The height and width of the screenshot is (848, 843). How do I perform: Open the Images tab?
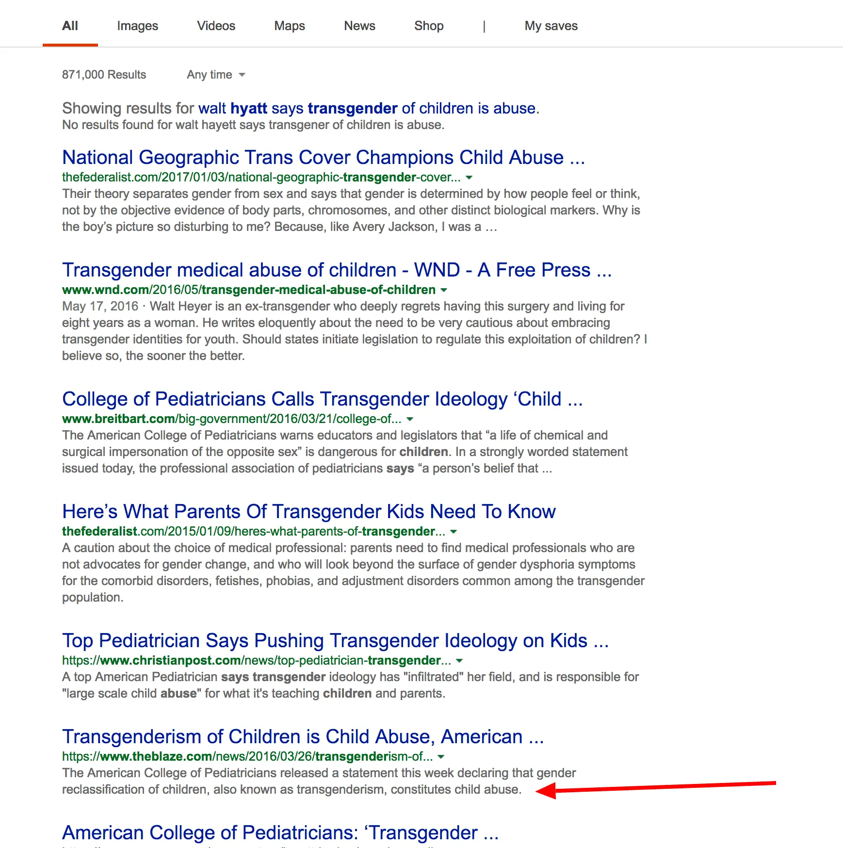(137, 26)
